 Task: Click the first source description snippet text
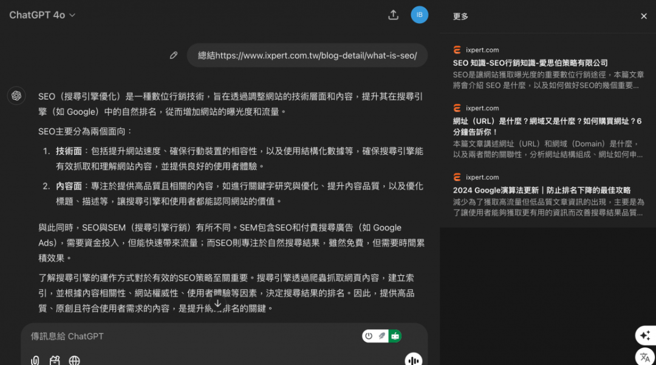(x=548, y=80)
